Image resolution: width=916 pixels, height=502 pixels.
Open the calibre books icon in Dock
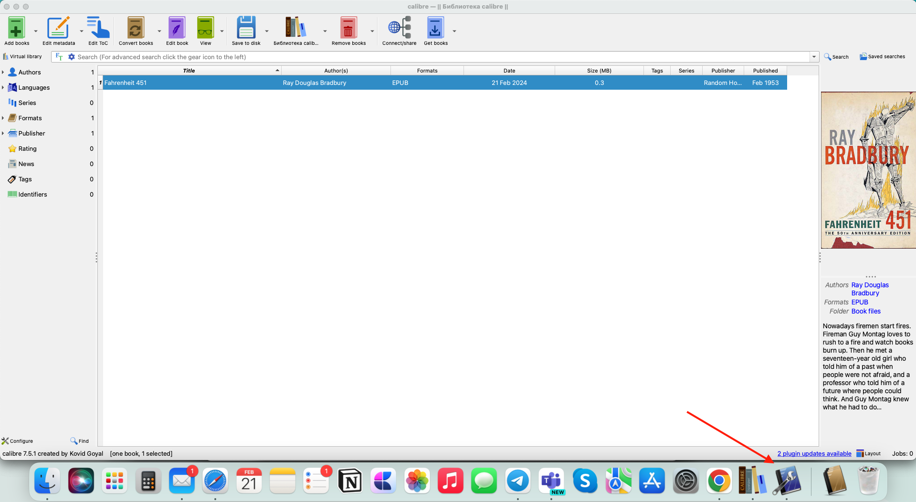[x=753, y=481]
